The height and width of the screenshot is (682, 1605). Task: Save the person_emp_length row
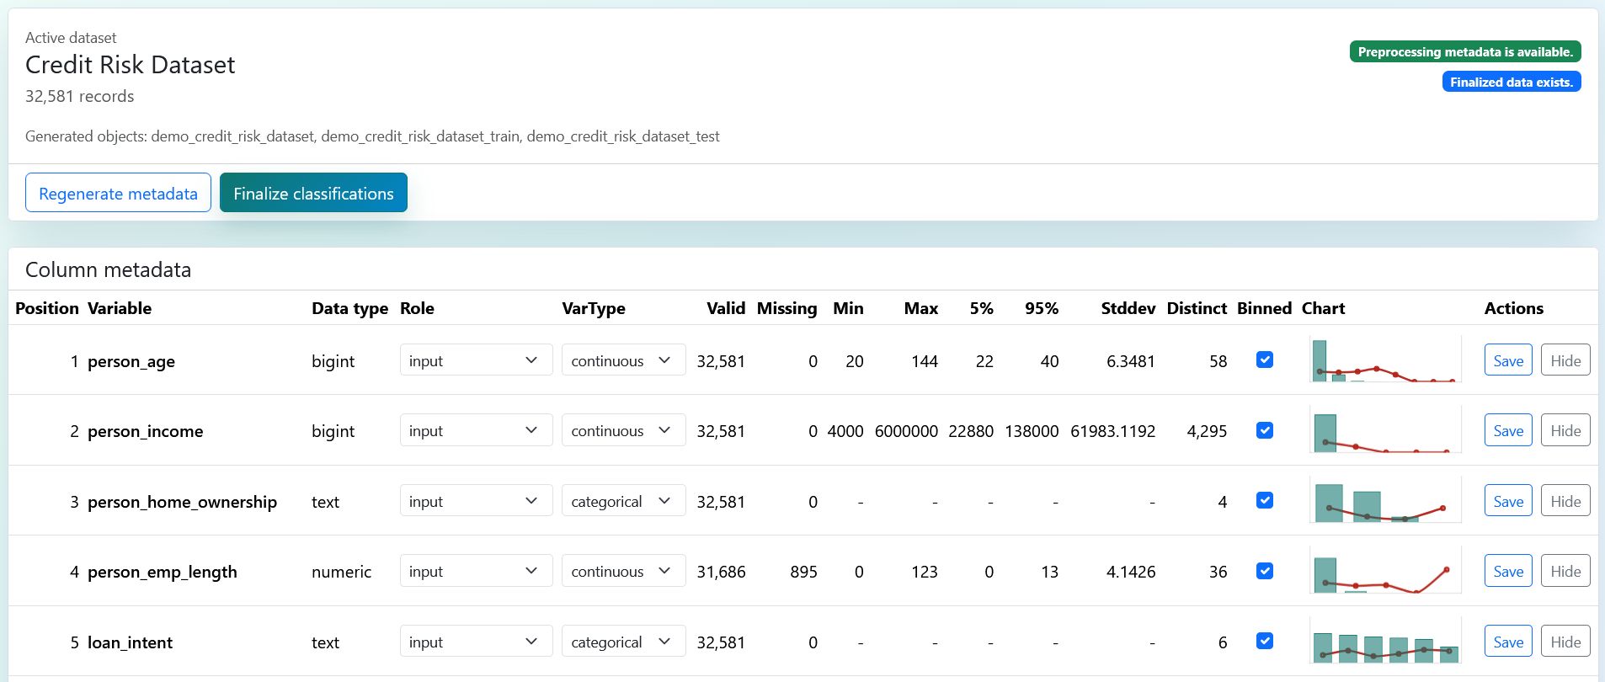(x=1508, y=571)
